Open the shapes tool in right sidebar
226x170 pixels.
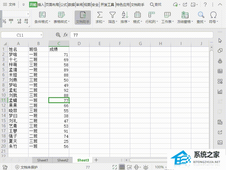(220, 51)
